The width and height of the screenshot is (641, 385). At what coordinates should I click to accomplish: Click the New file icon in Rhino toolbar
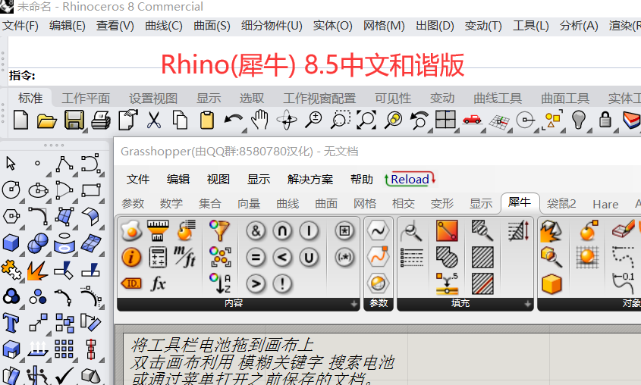click(x=20, y=121)
